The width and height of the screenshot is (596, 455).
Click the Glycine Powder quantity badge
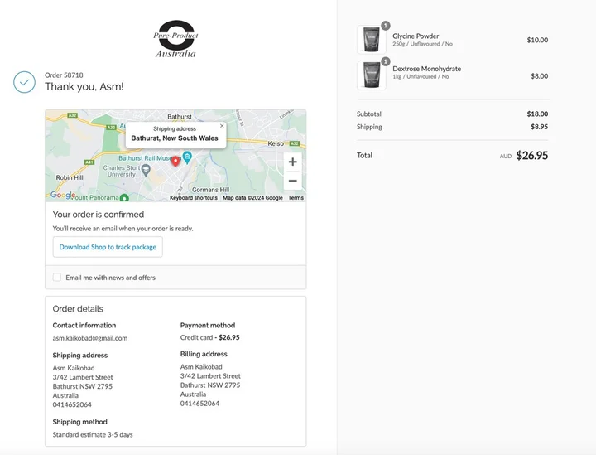(385, 26)
